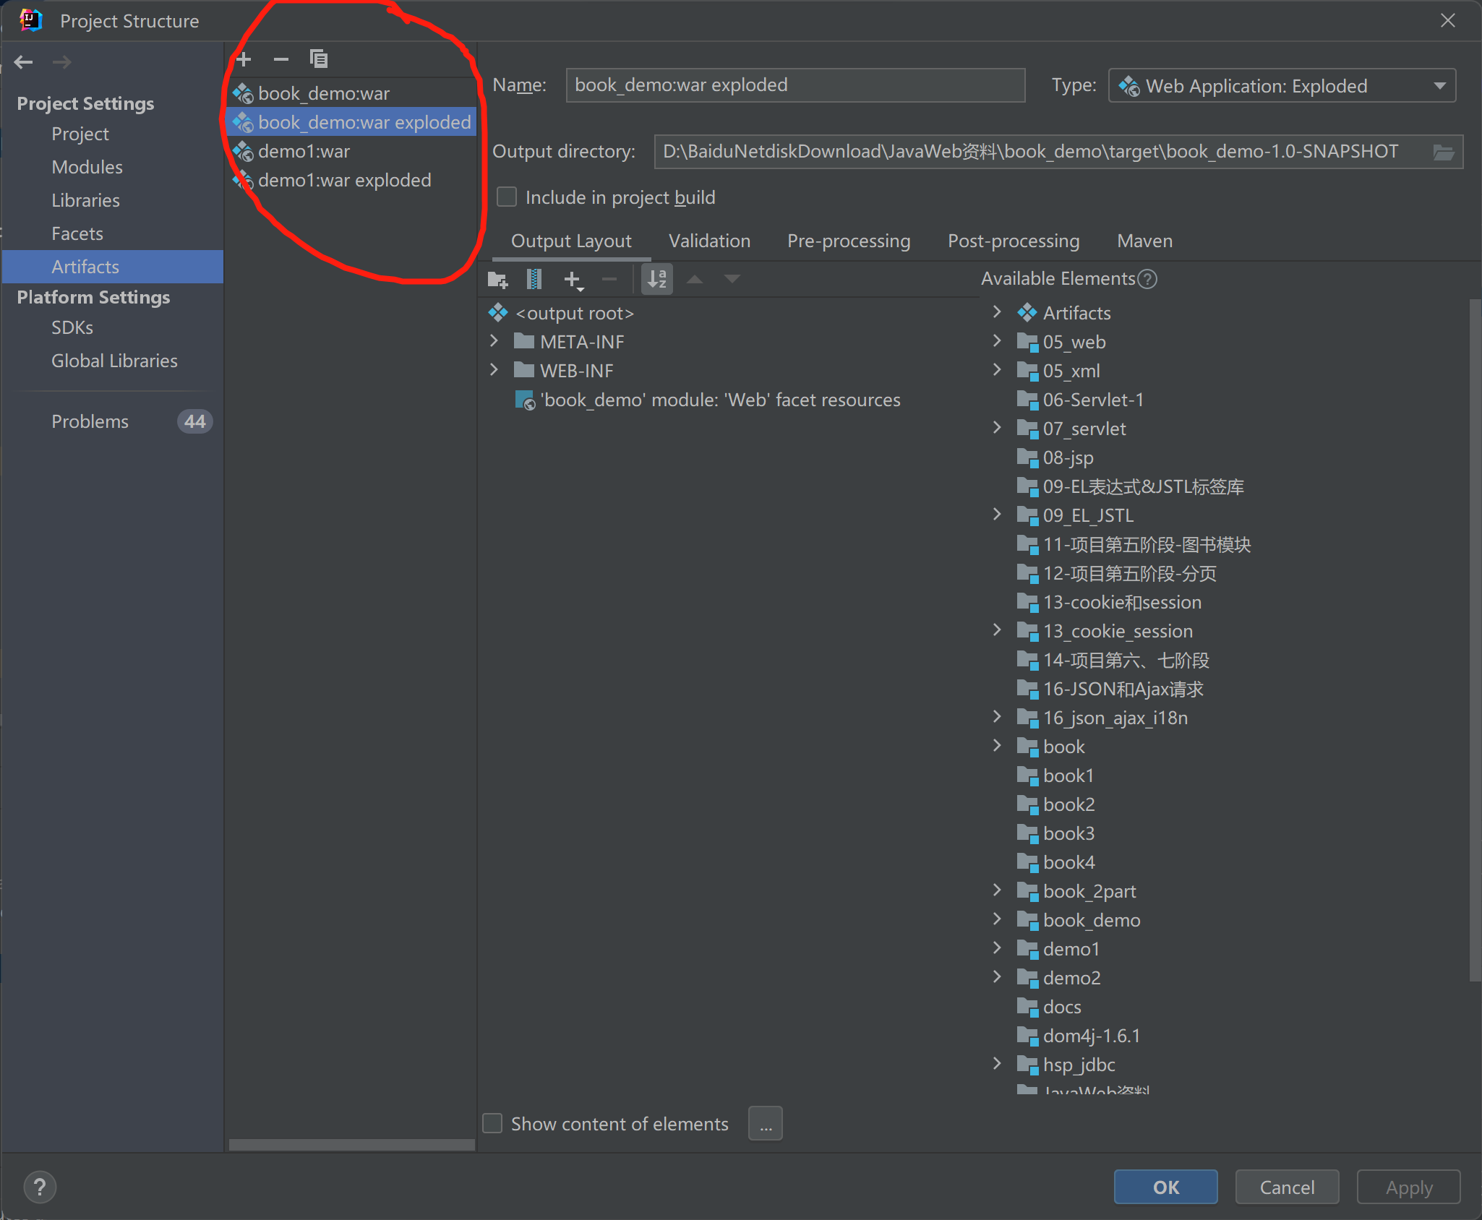Click the back navigation arrow
The height and width of the screenshot is (1220, 1482).
tap(24, 62)
